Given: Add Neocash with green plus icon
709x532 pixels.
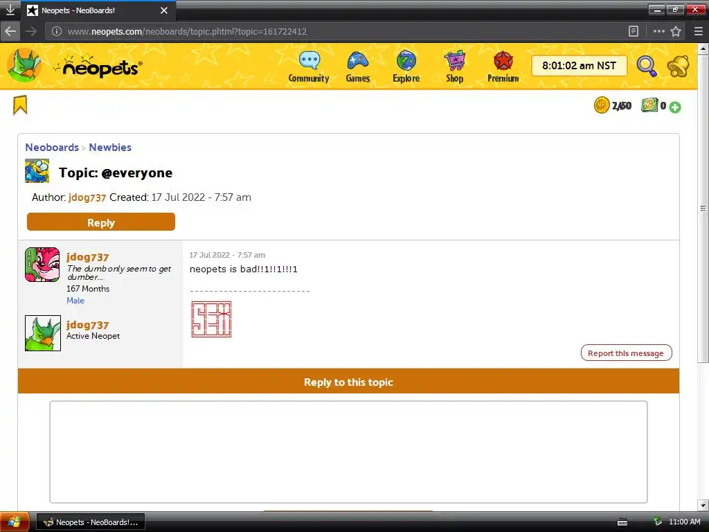Looking at the screenshot, I should tap(675, 107).
